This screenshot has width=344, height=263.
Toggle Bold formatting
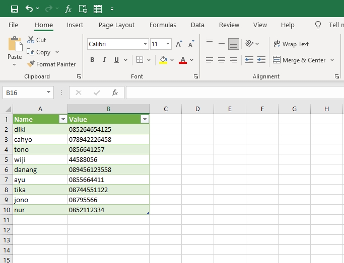click(92, 60)
